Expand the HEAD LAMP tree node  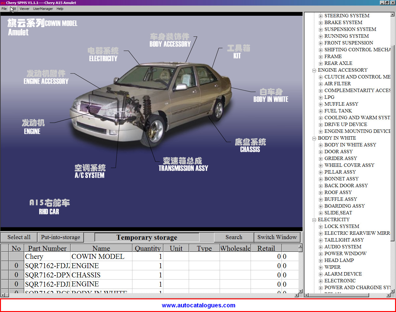coord(321,261)
